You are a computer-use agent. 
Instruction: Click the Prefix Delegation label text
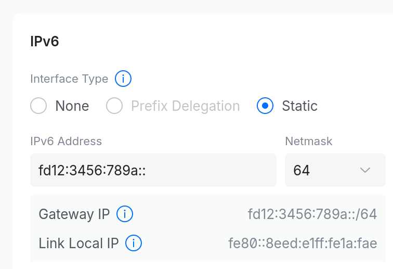[x=186, y=106]
